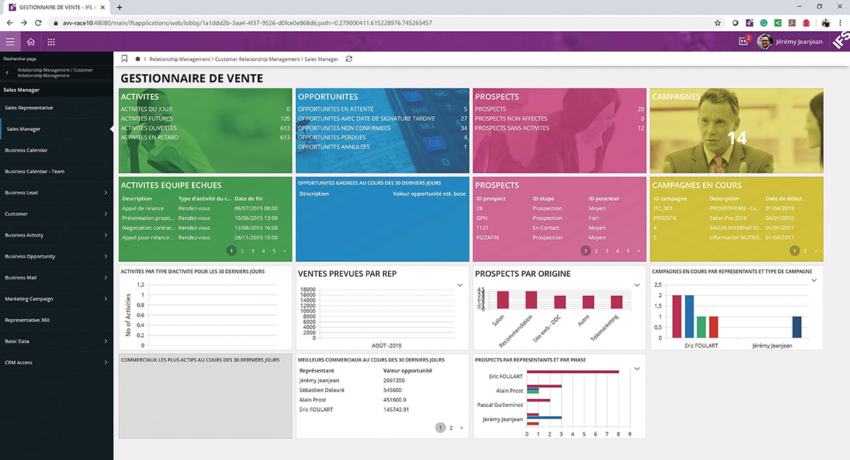Image resolution: width=850 pixels, height=460 pixels.
Task: Open Campagnes en cours par representants dropdown
Action: click(815, 280)
